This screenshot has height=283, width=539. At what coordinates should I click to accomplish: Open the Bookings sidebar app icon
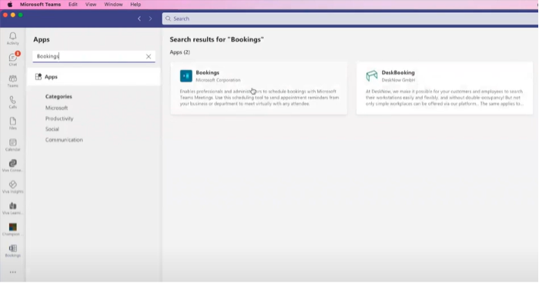[13, 251]
